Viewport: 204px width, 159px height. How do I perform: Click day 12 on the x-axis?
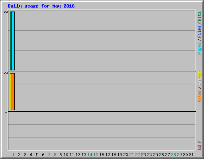pos(78,155)
